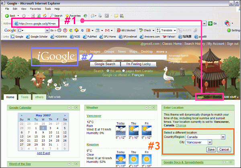241x168 pixels.
Task: Go to the Home page icon
Action: tap(45, 16)
